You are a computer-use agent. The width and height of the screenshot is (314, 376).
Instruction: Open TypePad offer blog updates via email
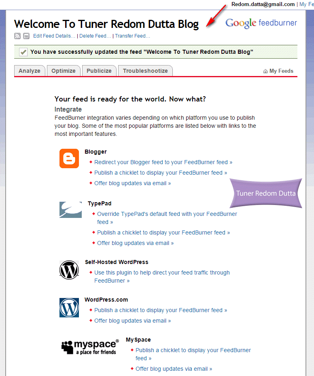pyautogui.click(x=136, y=243)
